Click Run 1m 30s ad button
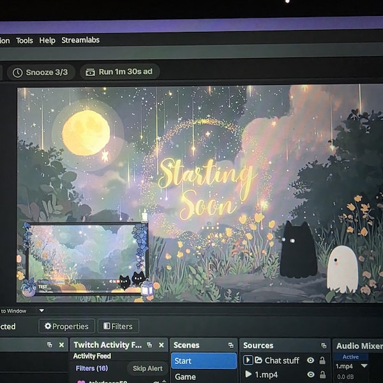Image resolution: width=383 pixels, height=383 pixels. [x=120, y=71]
